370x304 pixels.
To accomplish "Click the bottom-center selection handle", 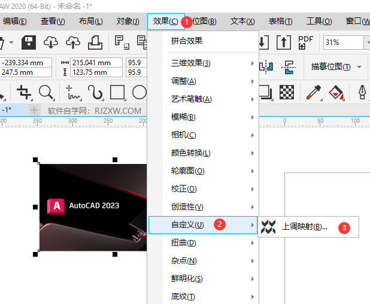I will (115, 254).
